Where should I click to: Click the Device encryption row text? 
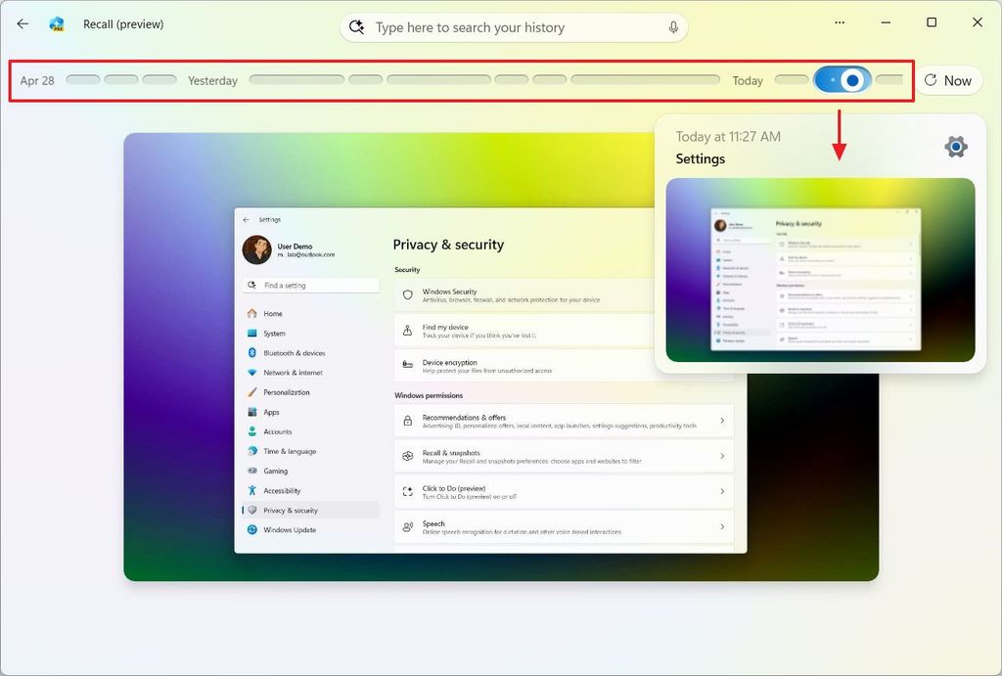(x=449, y=362)
